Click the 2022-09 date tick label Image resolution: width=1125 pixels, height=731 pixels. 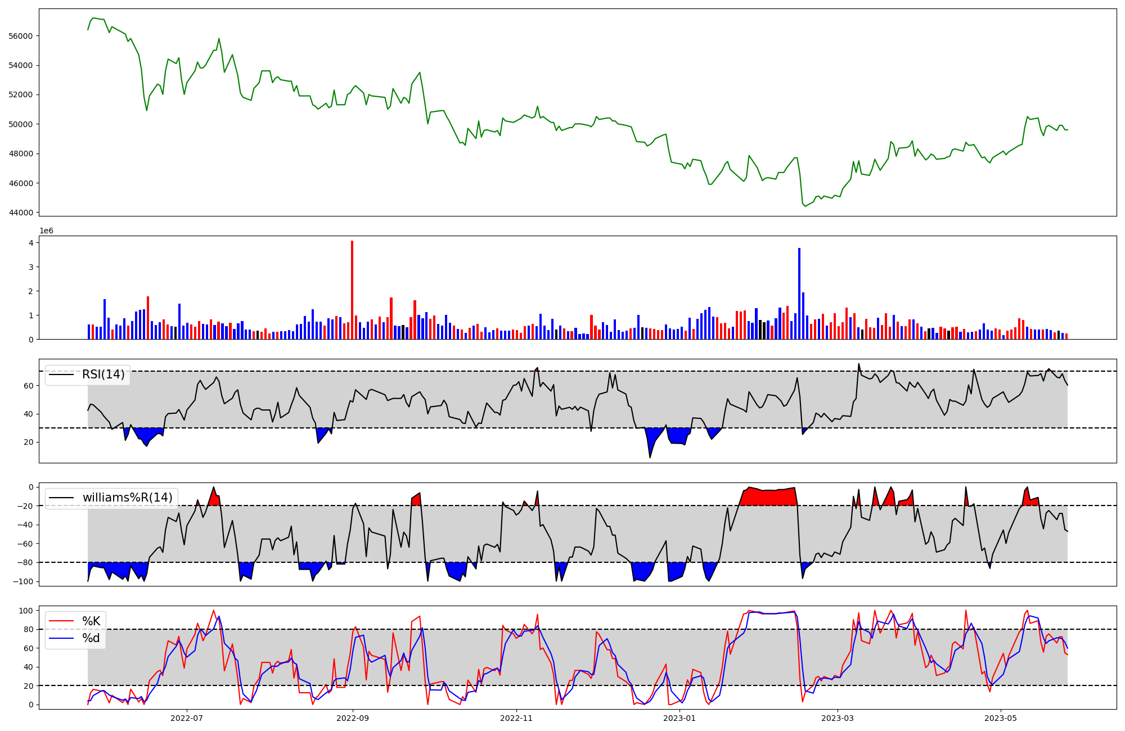pos(353,718)
